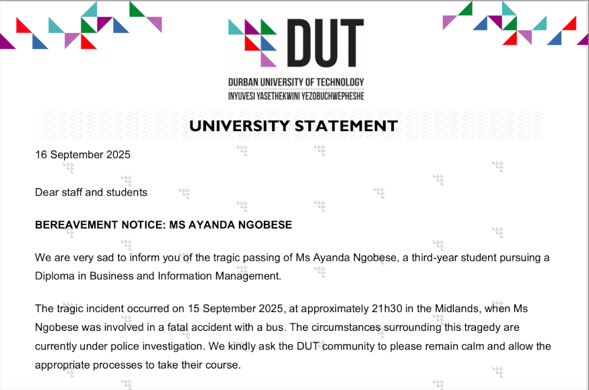Click the DUT triangle mosaic logo icon
This screenshot has width=589, height=390.
click(x=252, y=43)
